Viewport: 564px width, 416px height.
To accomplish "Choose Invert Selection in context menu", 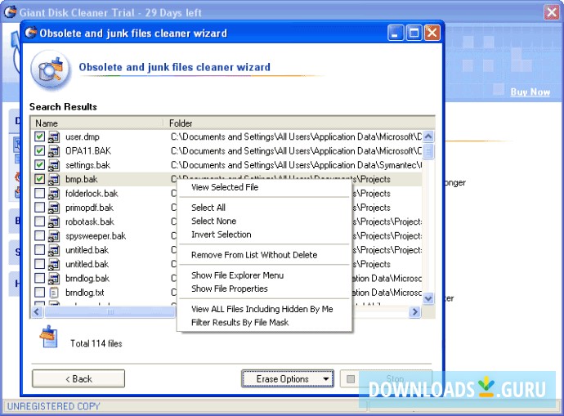I will pos(264,235).
